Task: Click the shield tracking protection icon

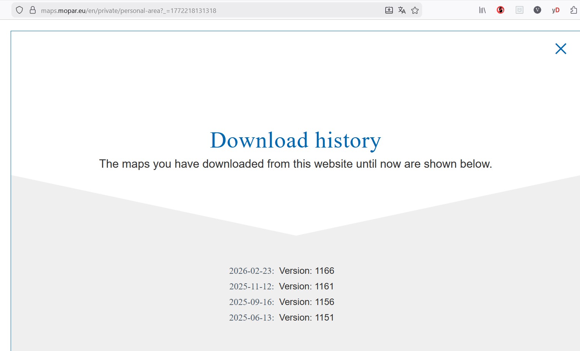Action: (x=19, y=10)
